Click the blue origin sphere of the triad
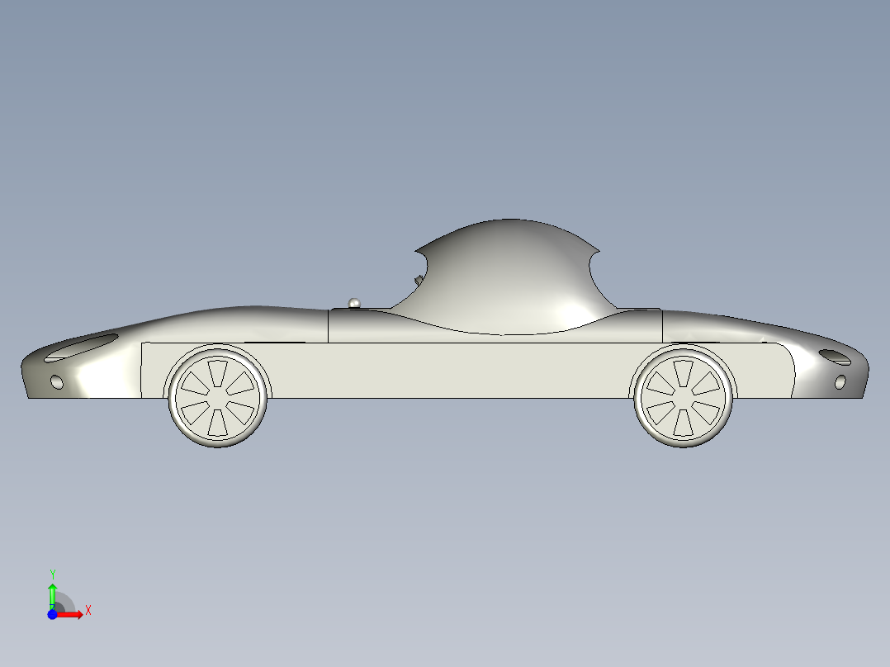The image size is (890, 667). pos(52,614)
